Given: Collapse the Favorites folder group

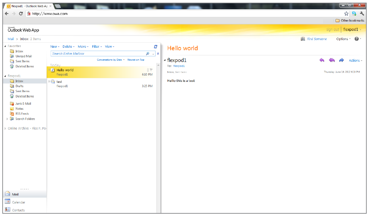Looking at the screenshot, I should [x=5, y=46].
